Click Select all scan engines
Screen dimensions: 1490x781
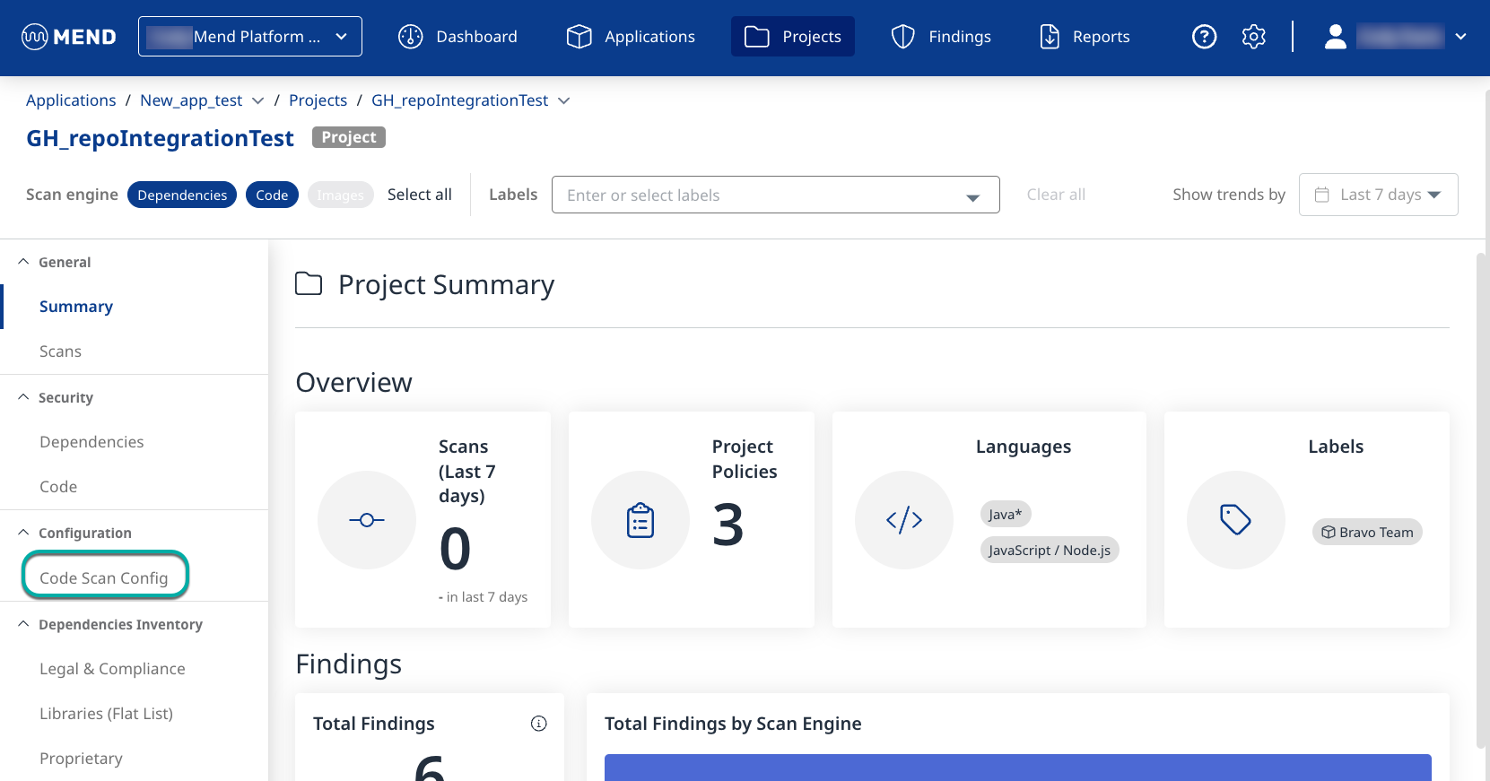pos(419,195)
